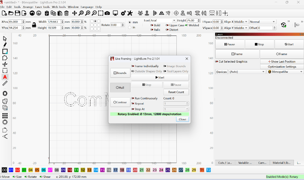Select the Offset Shapes ring tool
The width and height of the screenshot is (304, 180).
(5, 93)
